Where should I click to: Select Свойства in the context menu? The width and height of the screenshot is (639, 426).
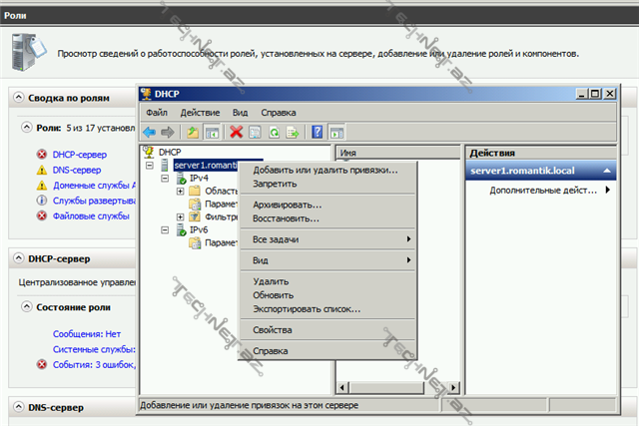pos(273,330)
